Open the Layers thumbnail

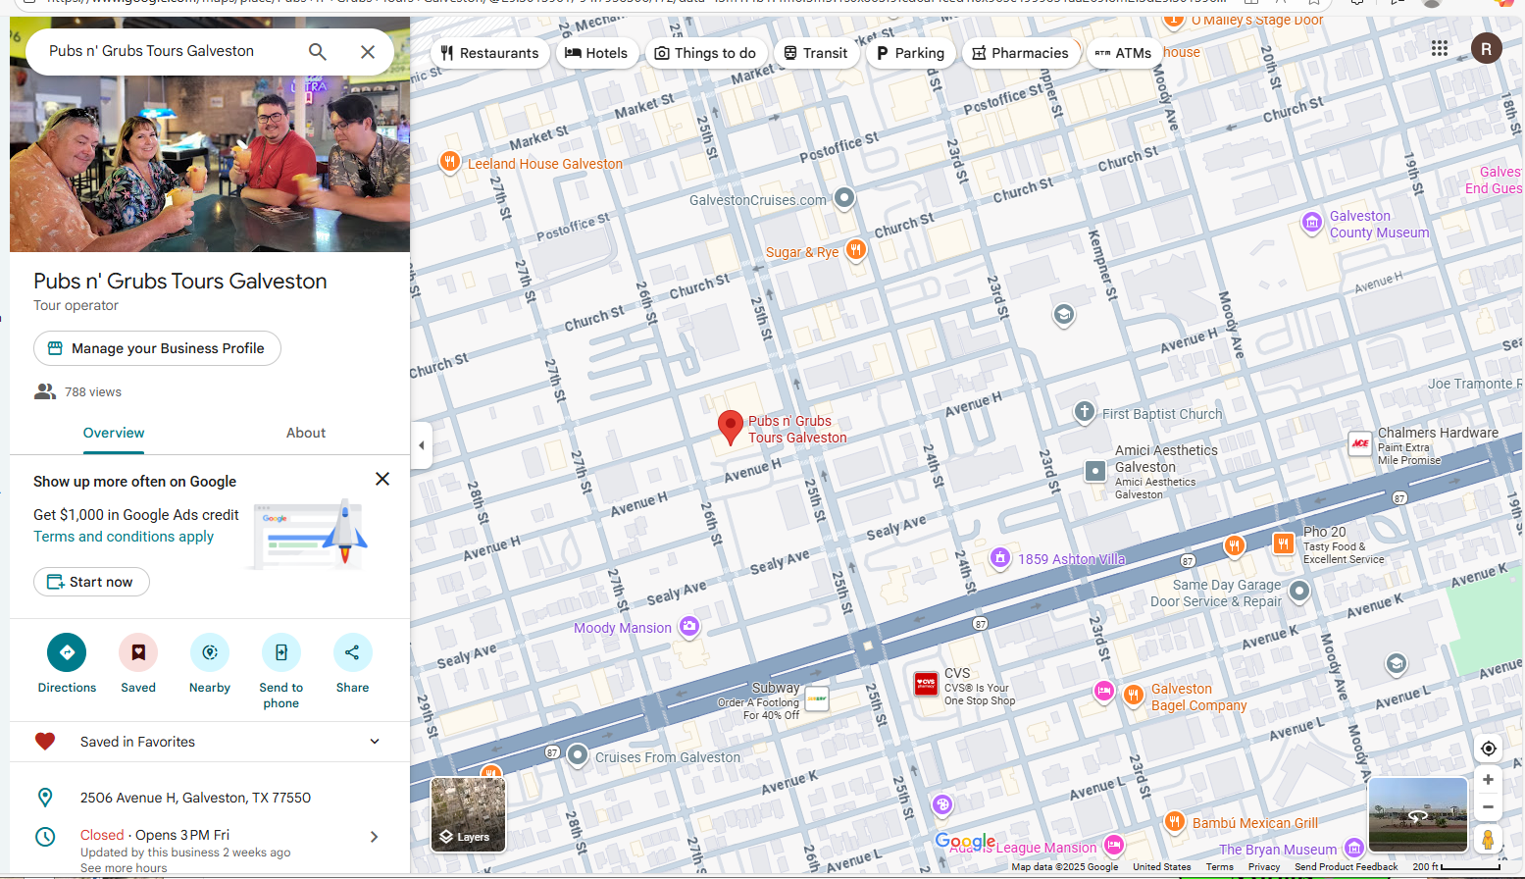click(468, 814)
